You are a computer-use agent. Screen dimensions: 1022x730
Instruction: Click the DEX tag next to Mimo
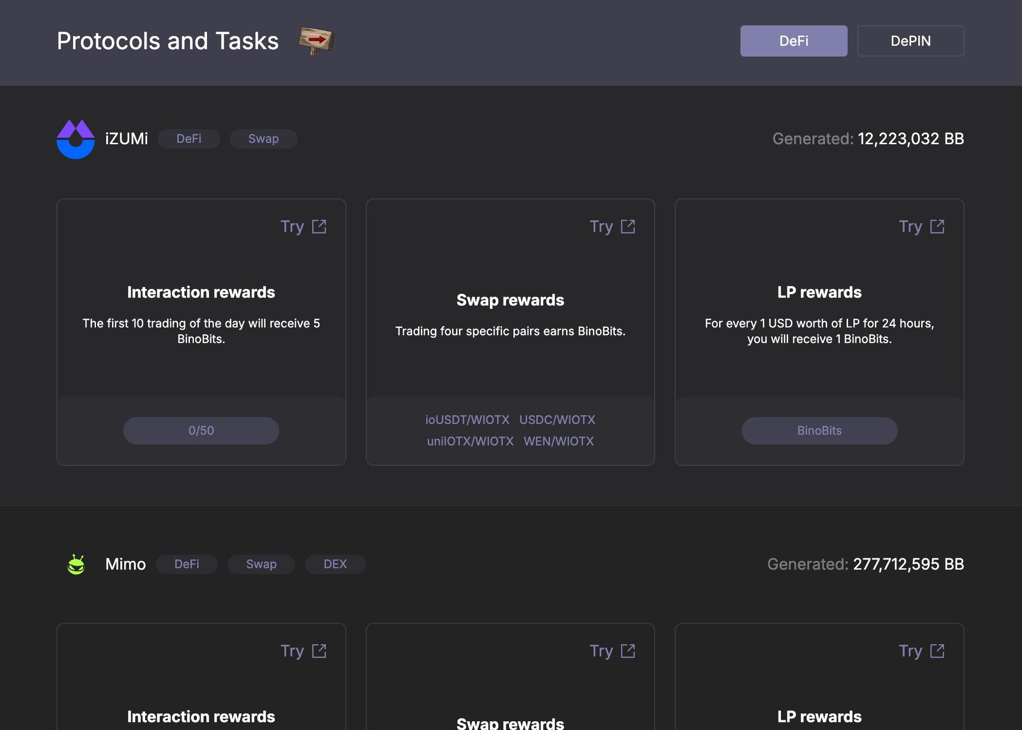(335, 564)
